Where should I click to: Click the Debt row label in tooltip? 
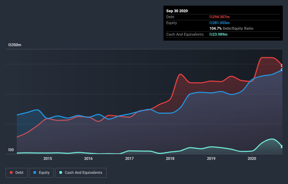point(170,17)
